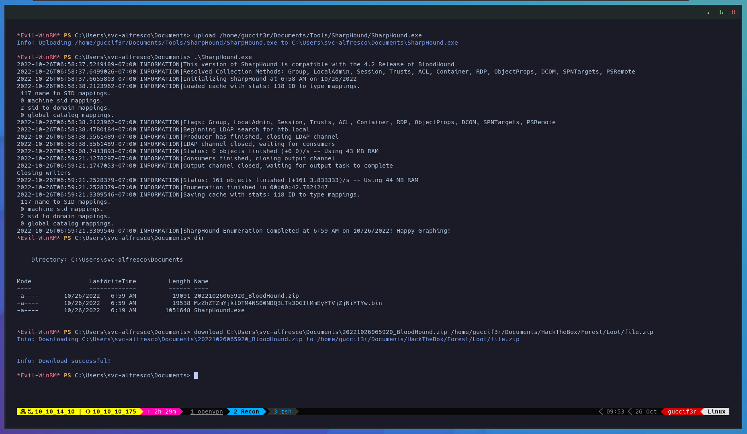The image size is (747, 434).
Task: Click the '.\SharpHound.exe' command text
Action: pos(223,57)
